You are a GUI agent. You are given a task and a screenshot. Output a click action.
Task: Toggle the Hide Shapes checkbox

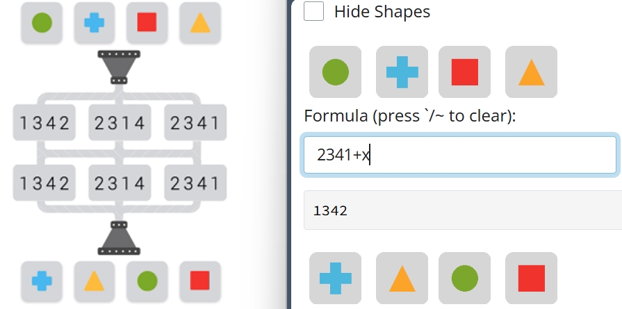pos(314,12)
